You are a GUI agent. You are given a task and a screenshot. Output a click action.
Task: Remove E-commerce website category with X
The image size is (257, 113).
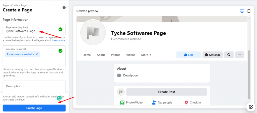(37, 54)
